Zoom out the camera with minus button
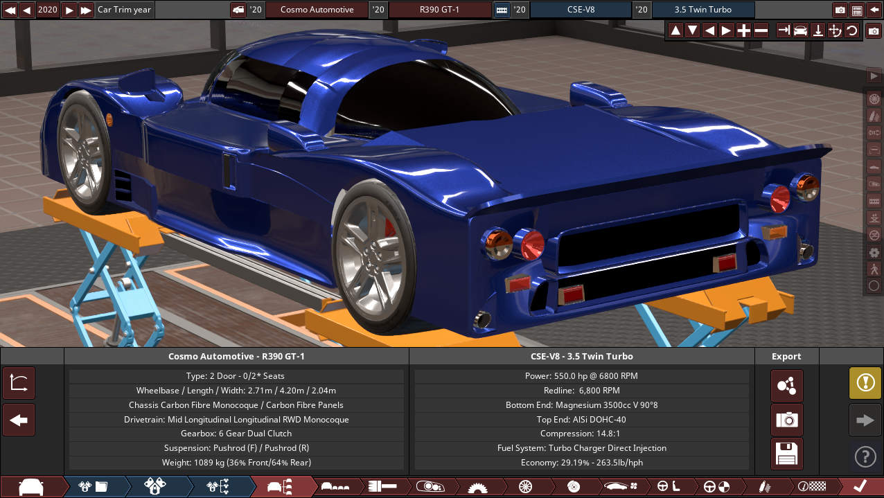Viewport: 884px width, 498px height. pos(761,30)
